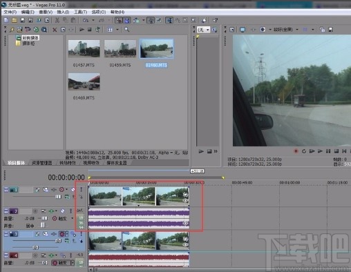Open the preview Overlays dropdown arrow
The image size is (351, 272).
click(313, 30)
